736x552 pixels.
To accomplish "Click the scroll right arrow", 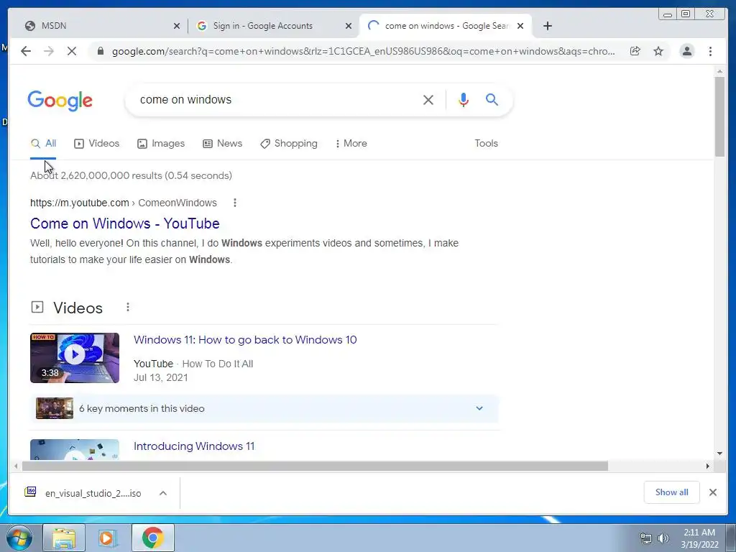I will click(x=708, y=466).
